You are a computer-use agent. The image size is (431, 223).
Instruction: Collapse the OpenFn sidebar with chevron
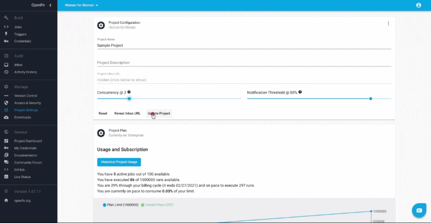click(x=50, y=5)
